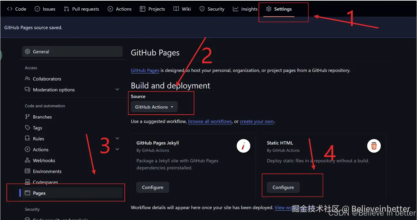View the Insights tab

[x=245, y=9]
